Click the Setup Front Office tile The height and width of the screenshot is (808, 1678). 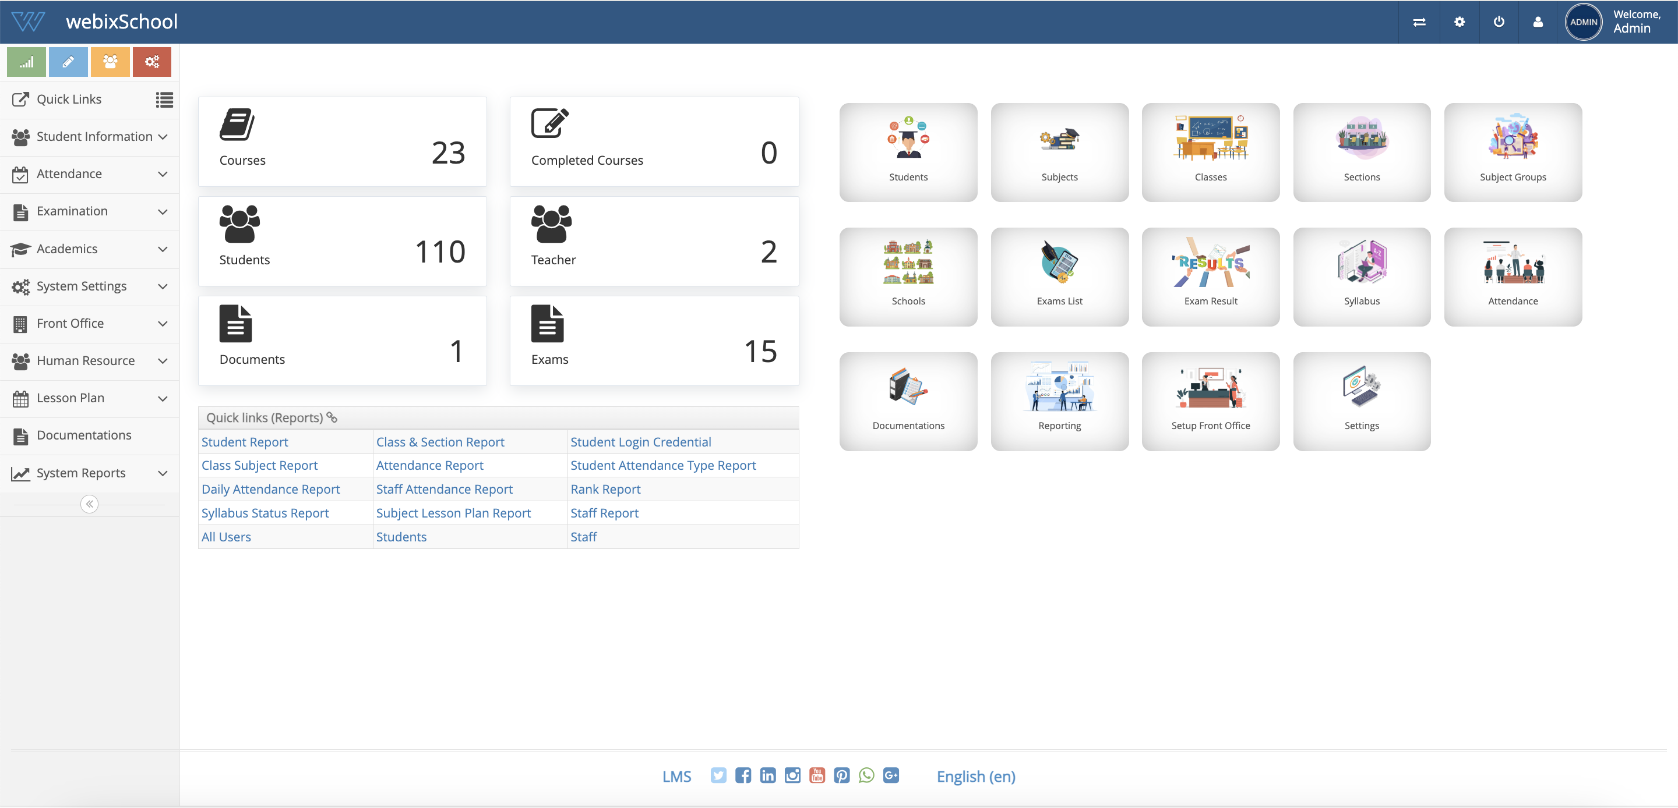pos(1210,401)
